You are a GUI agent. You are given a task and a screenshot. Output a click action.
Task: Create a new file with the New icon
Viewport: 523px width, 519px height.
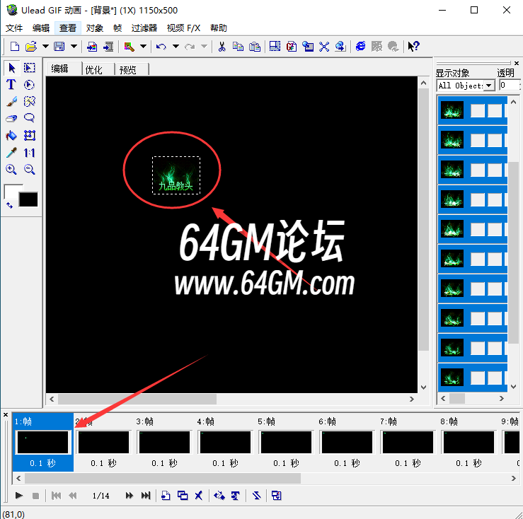(x=15, y=47)
